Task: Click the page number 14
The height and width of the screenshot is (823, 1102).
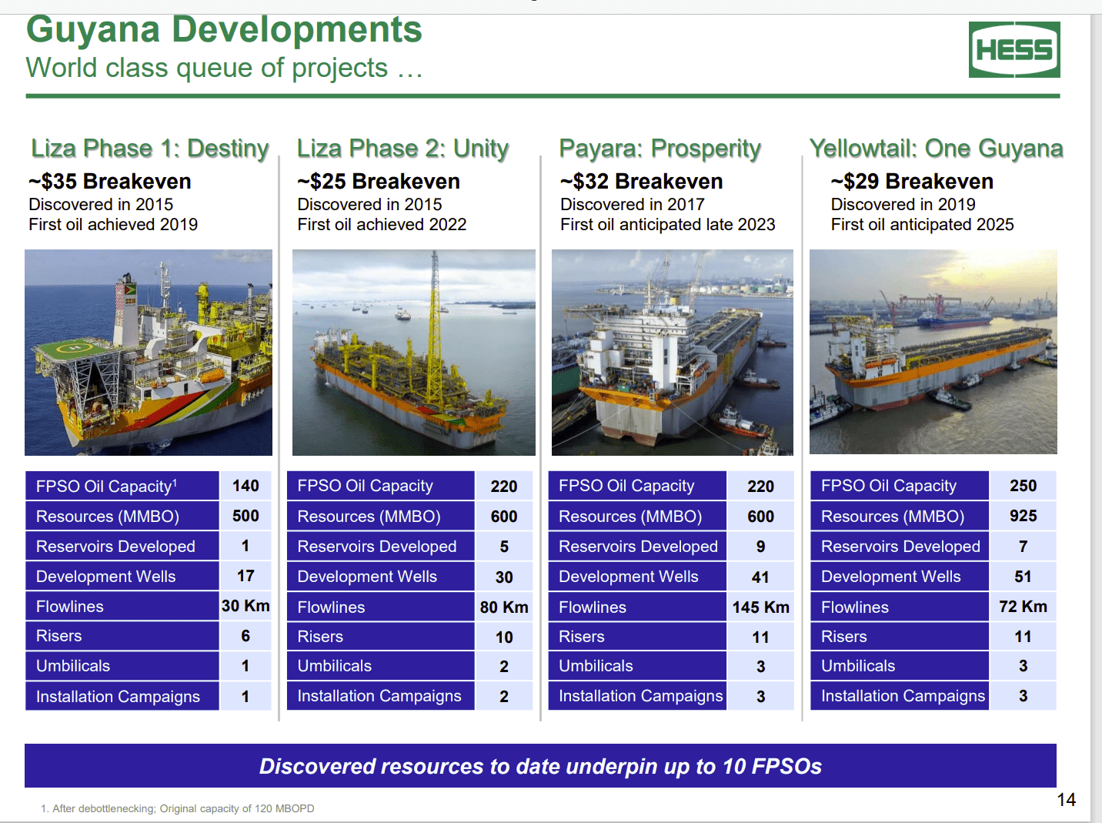Action: pos(1066,800)
